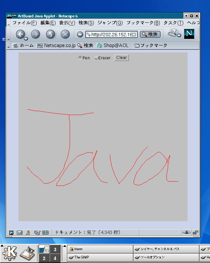The height and width of the screenshot is (263, 210).
Task: Click 検索 link in the personal toolbar
Action: (x=85, y=45)
